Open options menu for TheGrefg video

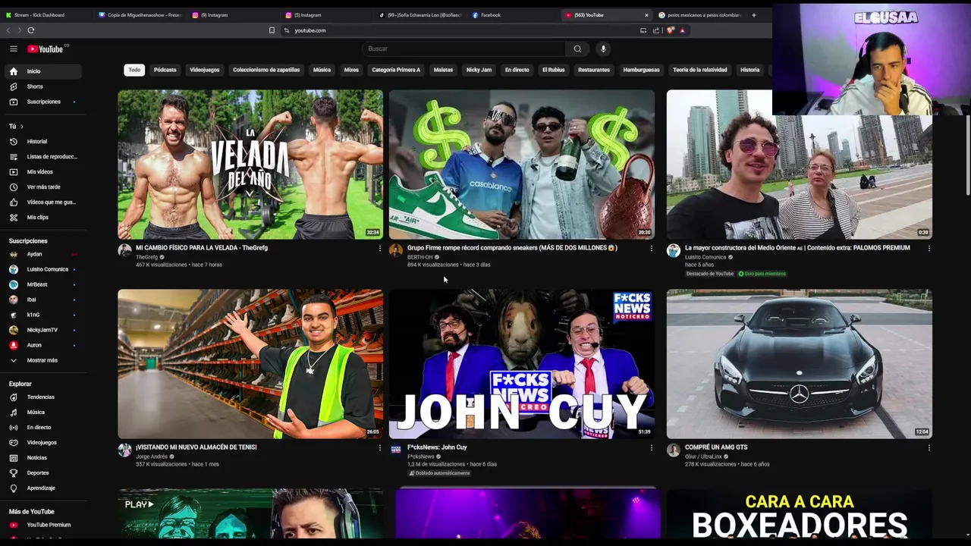(x=380, y=248)
